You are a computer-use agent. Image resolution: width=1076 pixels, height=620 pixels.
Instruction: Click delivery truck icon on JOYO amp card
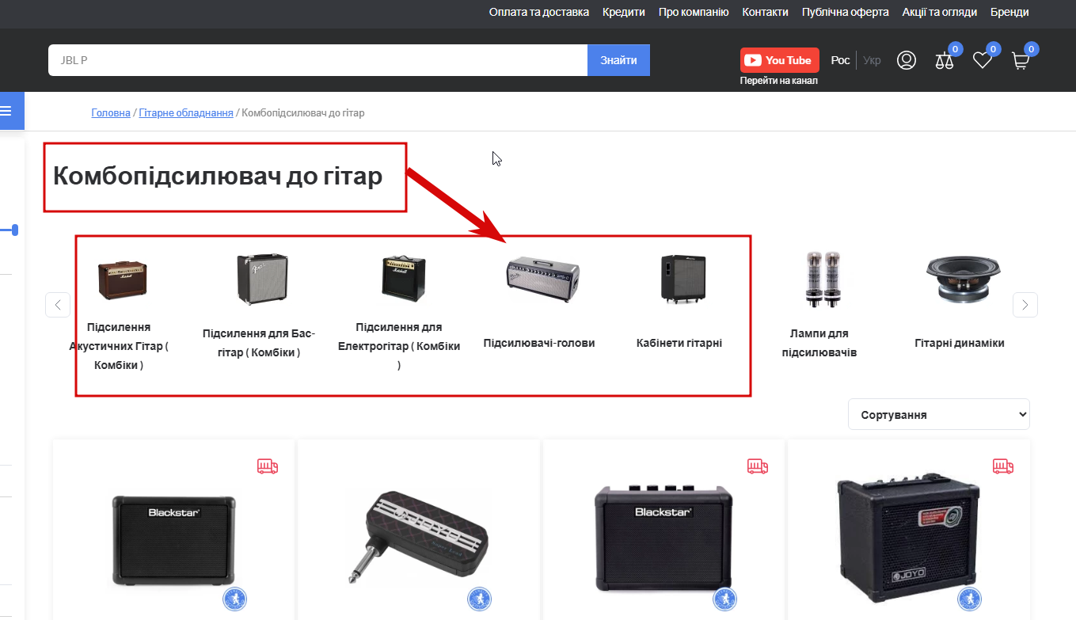1003,466
